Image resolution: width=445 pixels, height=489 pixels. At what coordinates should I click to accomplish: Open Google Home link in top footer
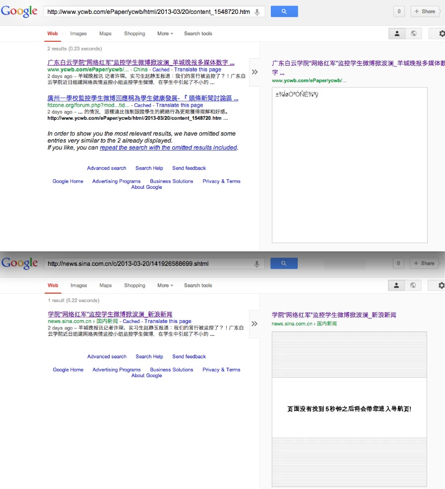click(67, 181)
